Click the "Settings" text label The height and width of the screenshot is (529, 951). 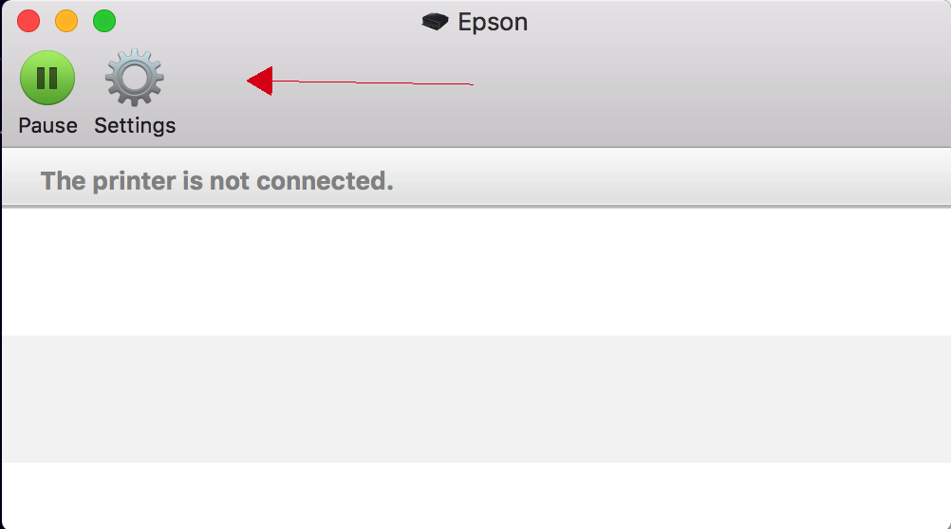(135, 126)
